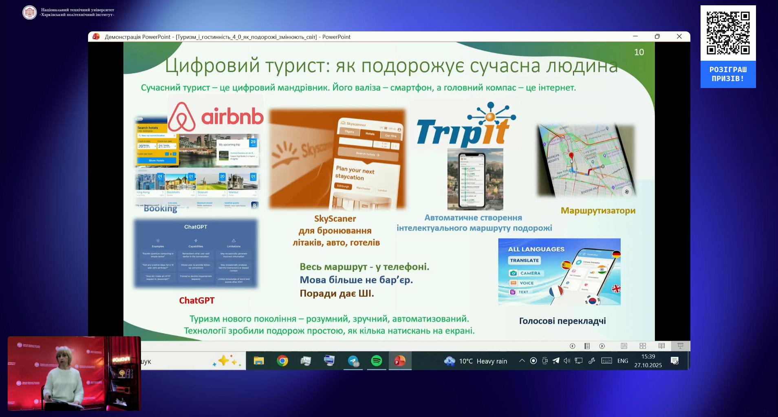Click the search highlights sparkle icon

click(x=226, y=361)
